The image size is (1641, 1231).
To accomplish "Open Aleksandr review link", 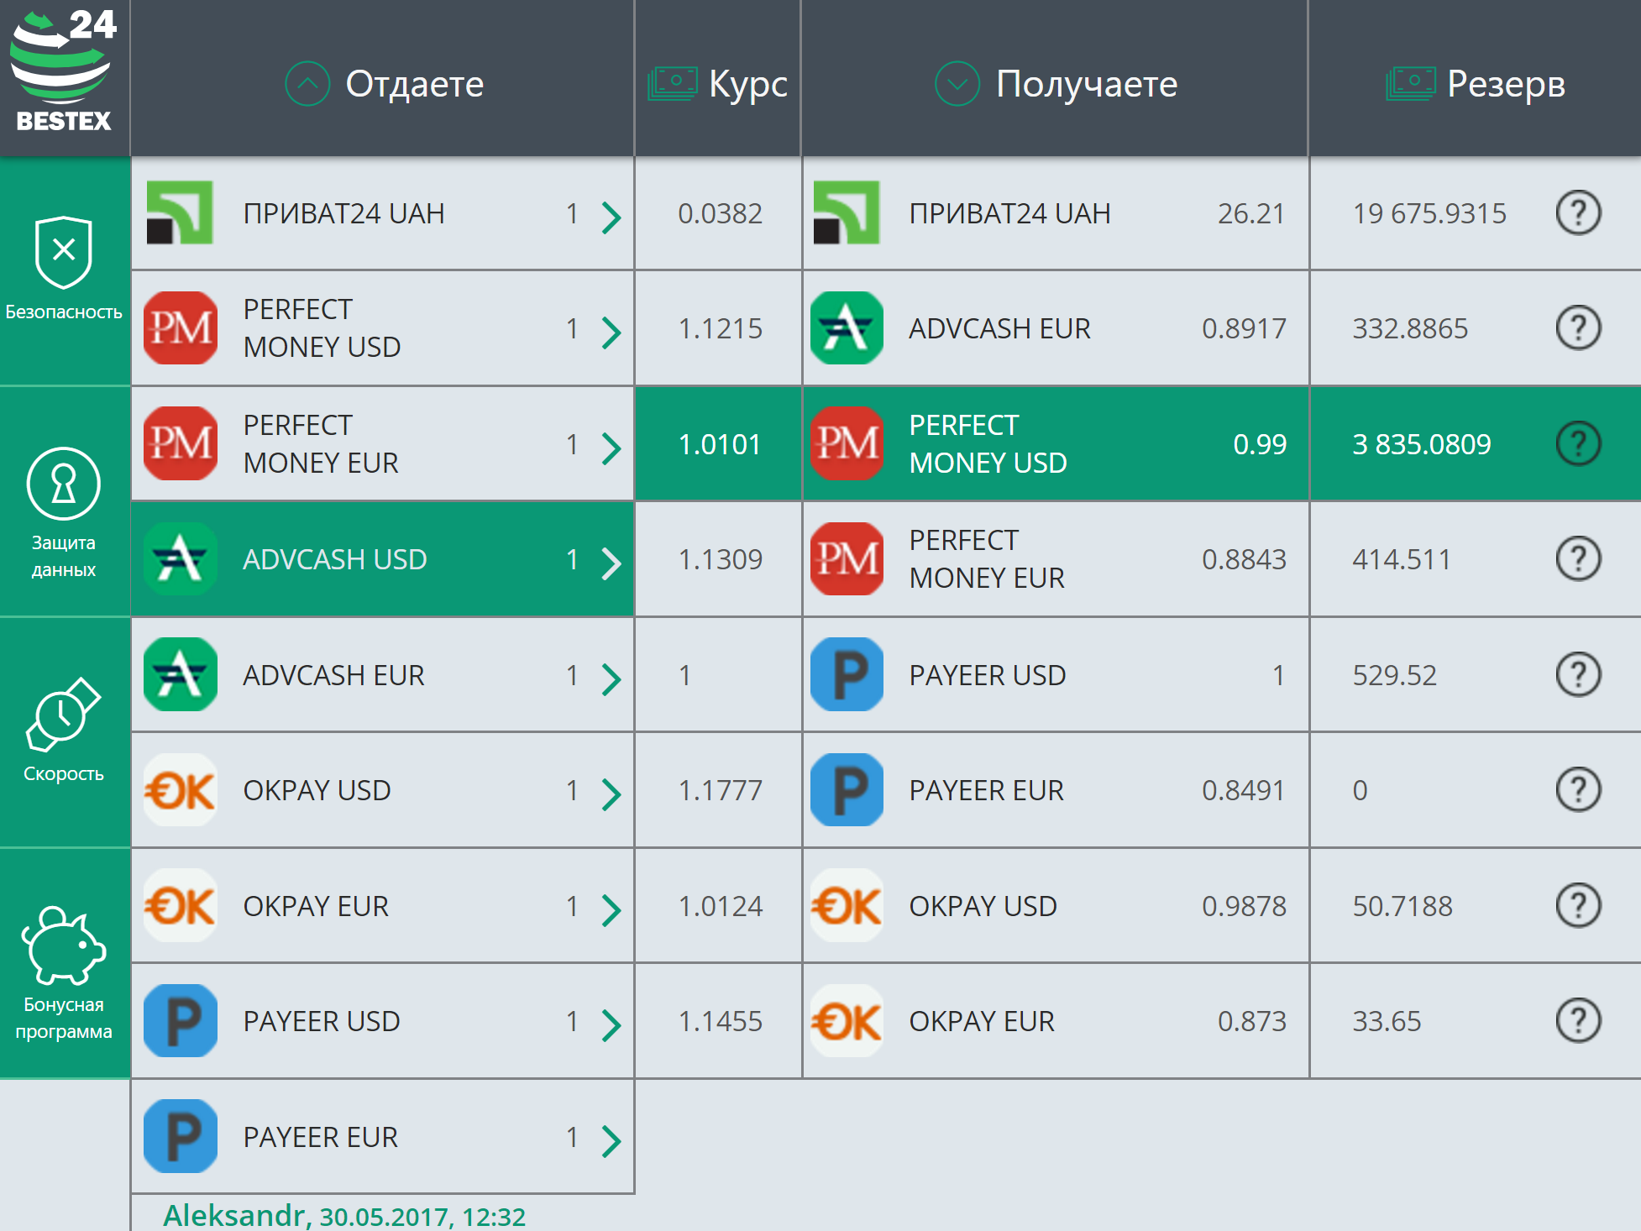I will tap(344, 1216).
